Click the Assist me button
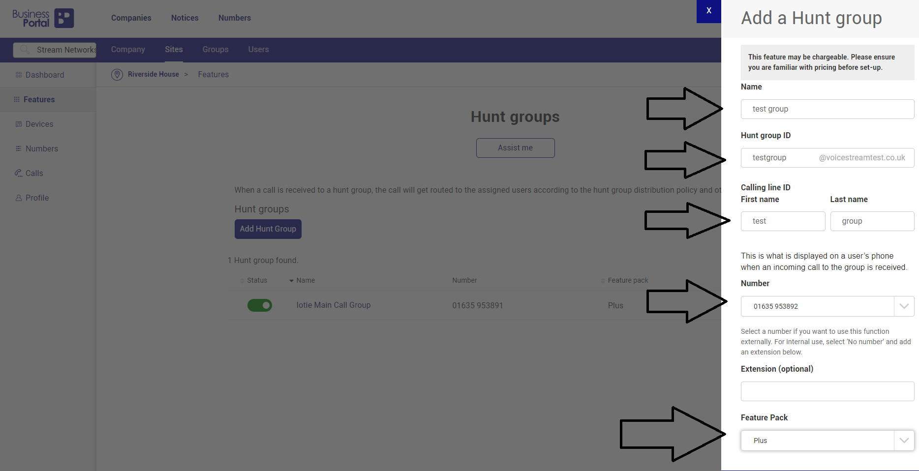The height and width of the screenshot is (471, 919). click(515, 147)
